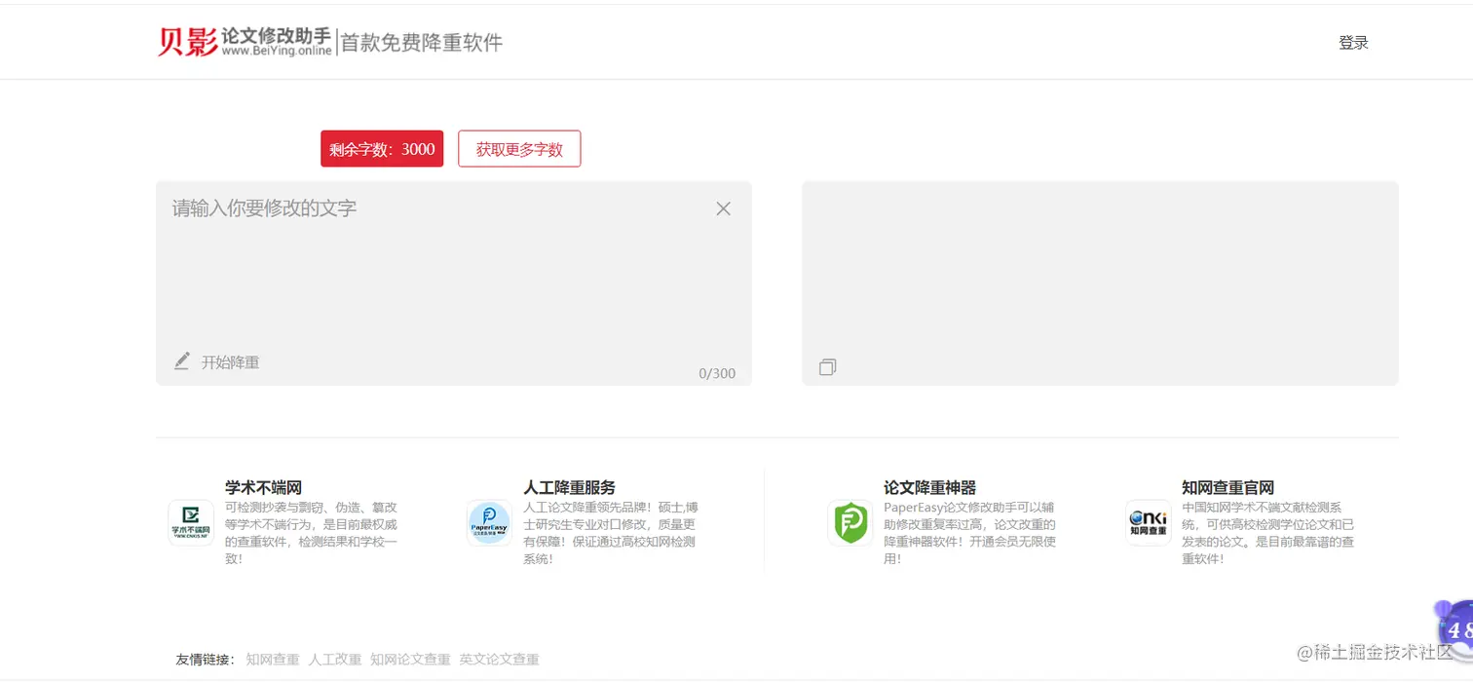Open the 论文降重神器 title link
The image size is (1473, 682).
(x=929, y=487)
